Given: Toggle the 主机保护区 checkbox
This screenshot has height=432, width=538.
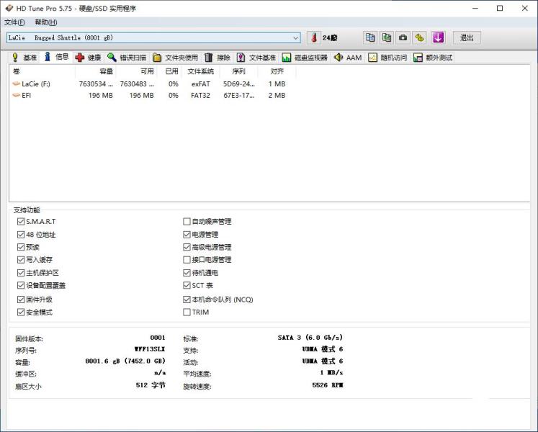Looking at the screenshot, I should pos(21,273).
